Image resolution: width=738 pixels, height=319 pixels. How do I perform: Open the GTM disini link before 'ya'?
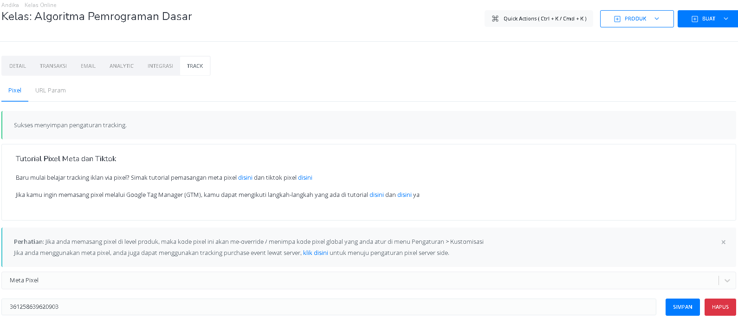404,195
